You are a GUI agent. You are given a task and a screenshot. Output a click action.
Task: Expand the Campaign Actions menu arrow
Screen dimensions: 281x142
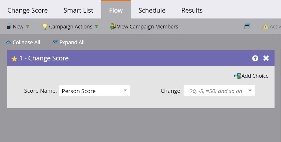click(x=97, y=27)
